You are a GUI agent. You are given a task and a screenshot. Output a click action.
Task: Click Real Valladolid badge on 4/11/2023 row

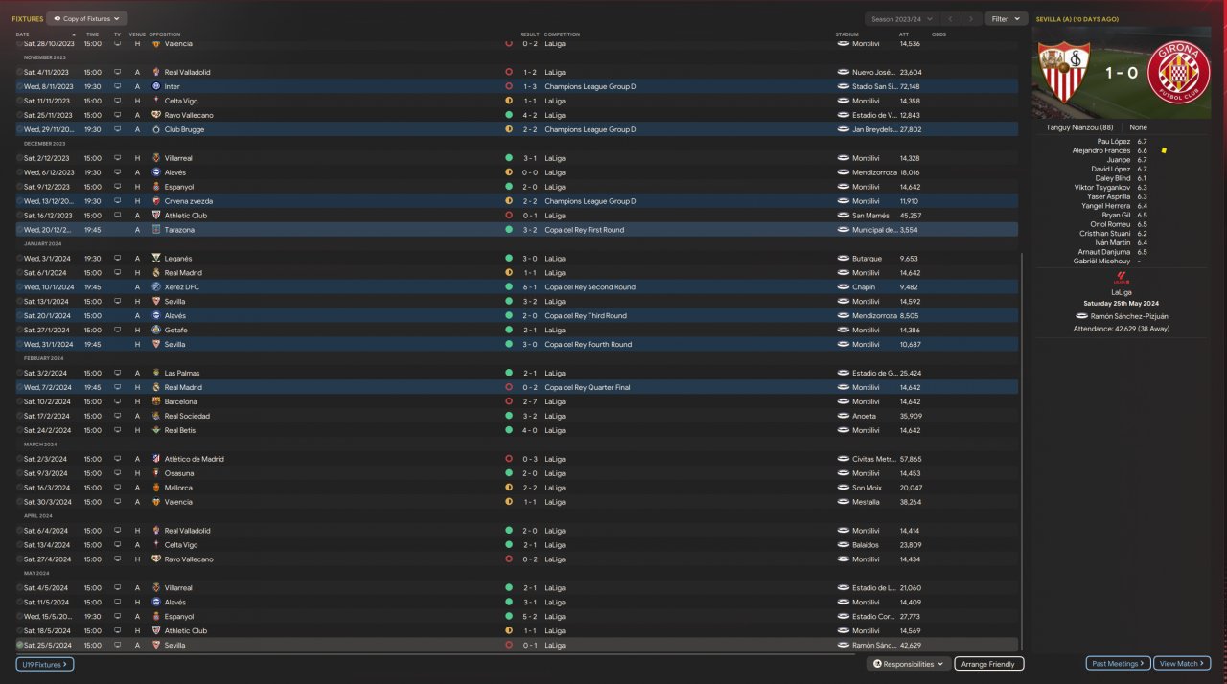coord(156,72)
